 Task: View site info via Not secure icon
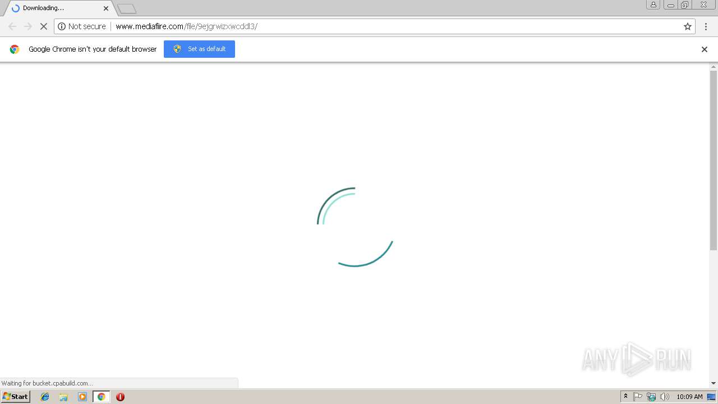coord(62,26)
